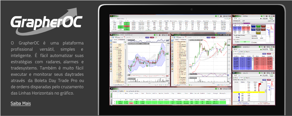
Task: Open the Saiba Mais link
Action: pos(21,103)
